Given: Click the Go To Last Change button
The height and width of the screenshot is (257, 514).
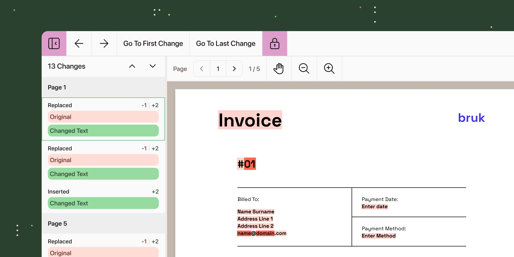Looking at the screenshot, I should click(x=226, y=43).
